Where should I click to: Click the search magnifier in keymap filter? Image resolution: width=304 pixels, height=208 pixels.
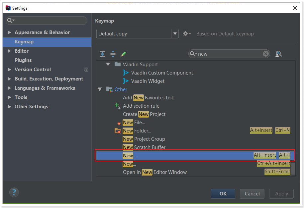193,54
